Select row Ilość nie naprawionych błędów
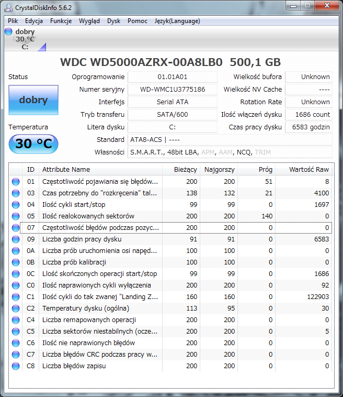Screen dimensions: 343x397 170,343
